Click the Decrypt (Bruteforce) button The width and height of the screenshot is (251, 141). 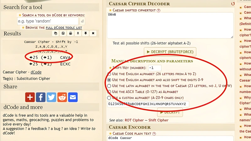[x=170, y=52]
